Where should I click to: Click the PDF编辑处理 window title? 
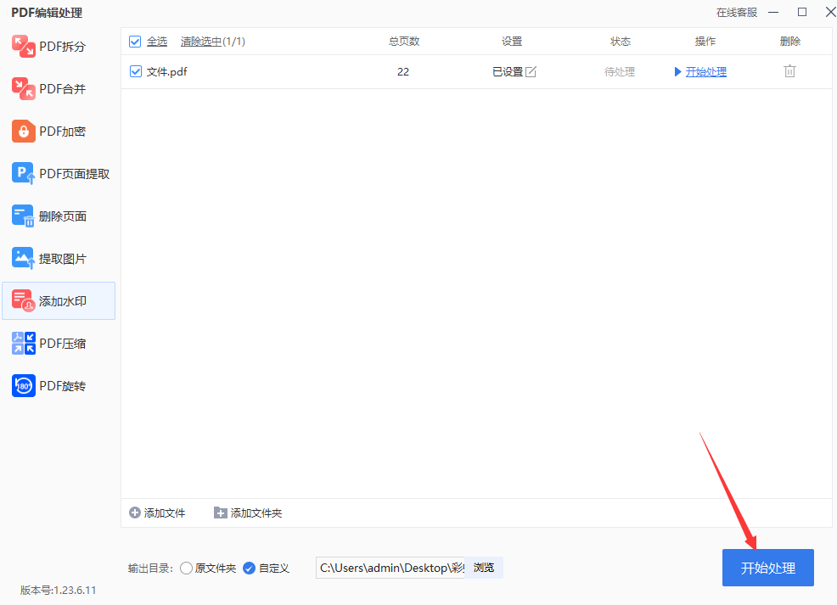pyautogui.click(x=47, y=13)
